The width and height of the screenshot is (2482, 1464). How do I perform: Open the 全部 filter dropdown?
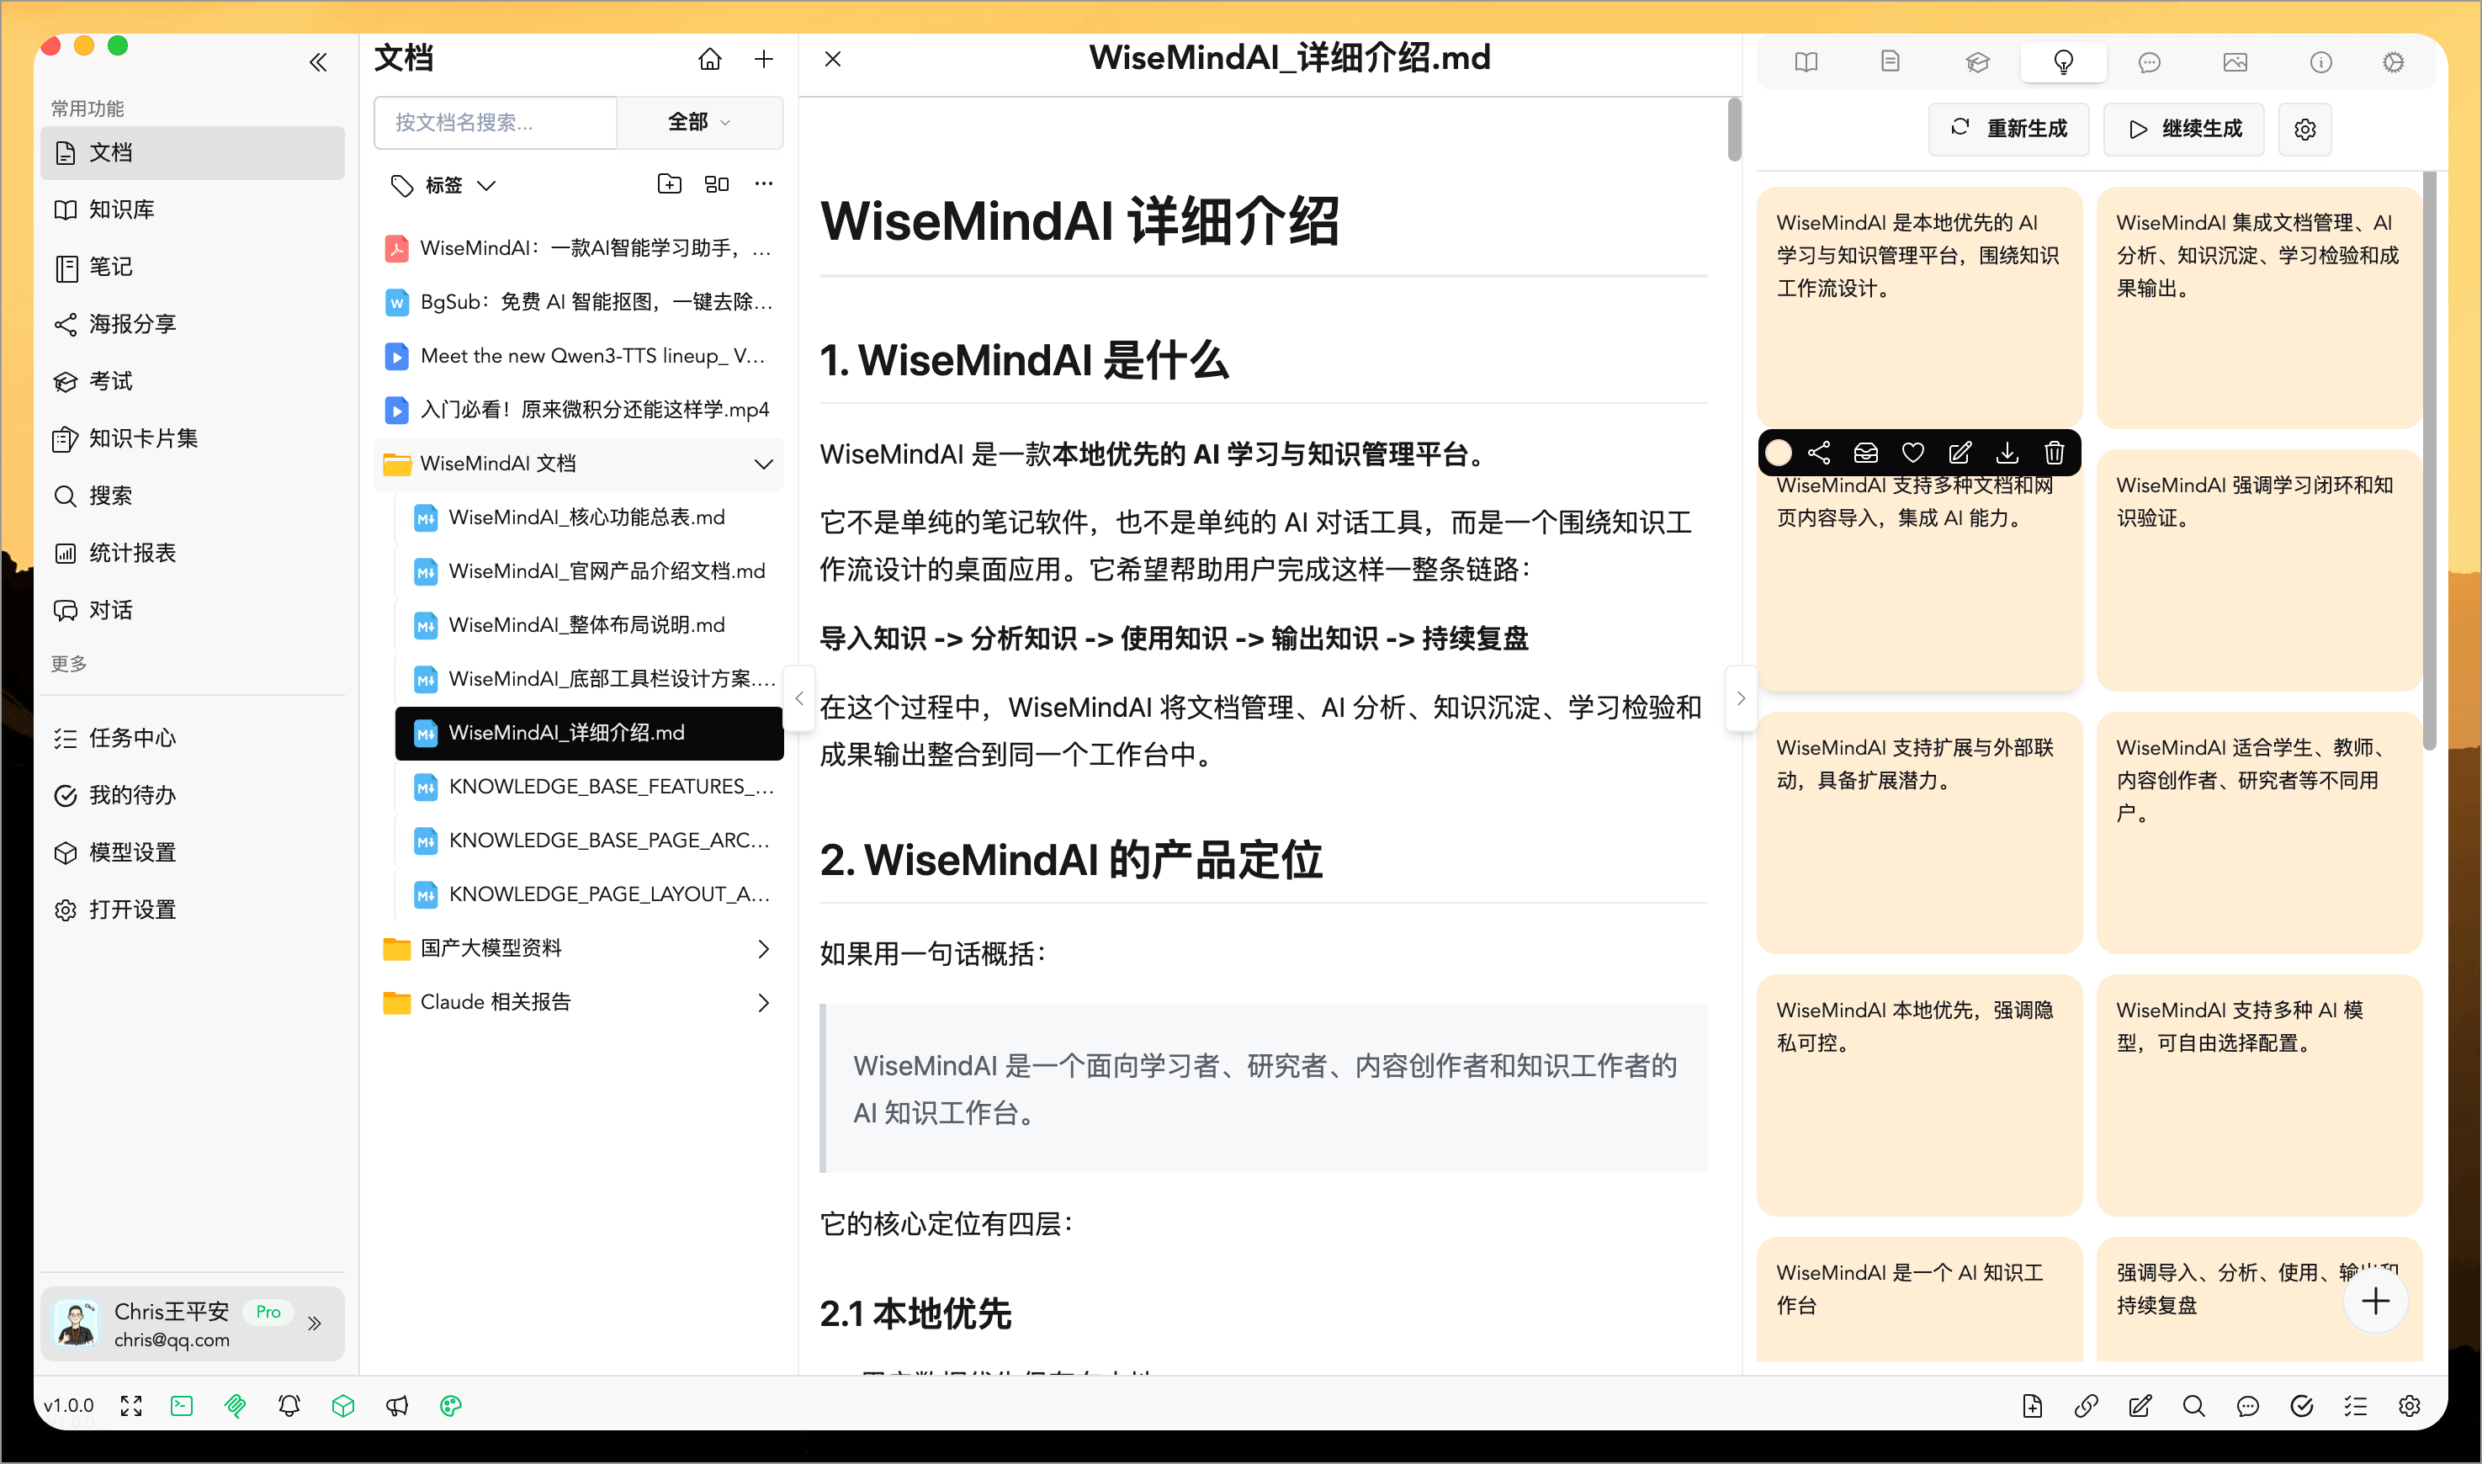click(x=699, y=122)
